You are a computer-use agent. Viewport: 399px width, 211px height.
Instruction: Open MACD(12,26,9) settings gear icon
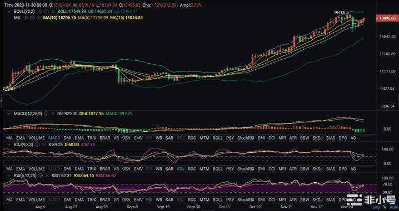click(x=46, y=114)
